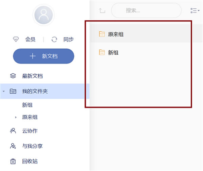Focus the 搜索 search input field

point(146,10)
